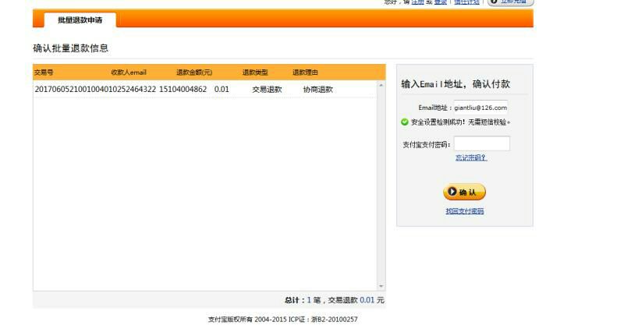Select the transaction row 2017060521001004010252464322
The width and height of the screenshot is (624, 329).
[x=95, y=90]
